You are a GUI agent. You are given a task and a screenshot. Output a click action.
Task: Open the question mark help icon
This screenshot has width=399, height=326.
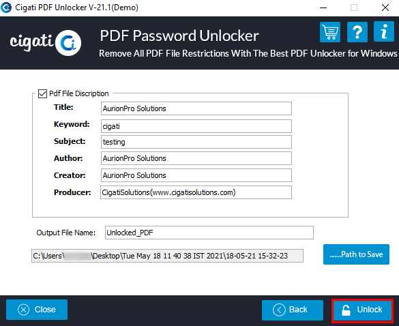pyautogui.click(x=357, y=32)
